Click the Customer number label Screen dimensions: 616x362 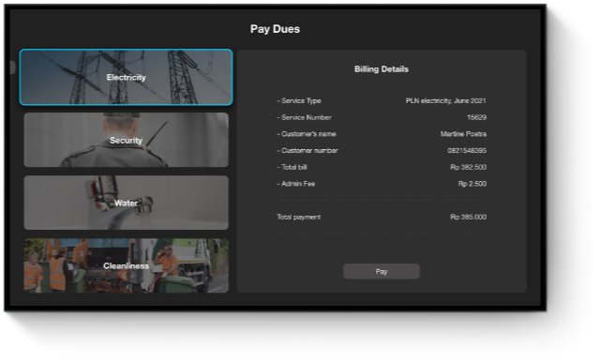(x=308, y=150)
